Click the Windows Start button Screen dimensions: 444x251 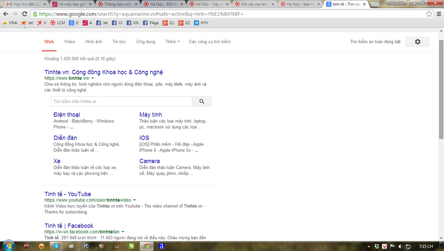(x=8, y=246)
